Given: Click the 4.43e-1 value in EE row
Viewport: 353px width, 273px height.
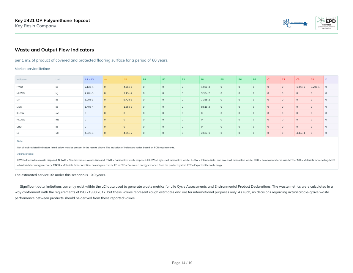Looking at the screenshot, I should (301, 133).
